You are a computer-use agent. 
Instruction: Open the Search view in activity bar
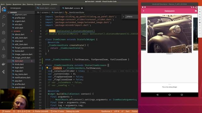[x=3, y=17]
